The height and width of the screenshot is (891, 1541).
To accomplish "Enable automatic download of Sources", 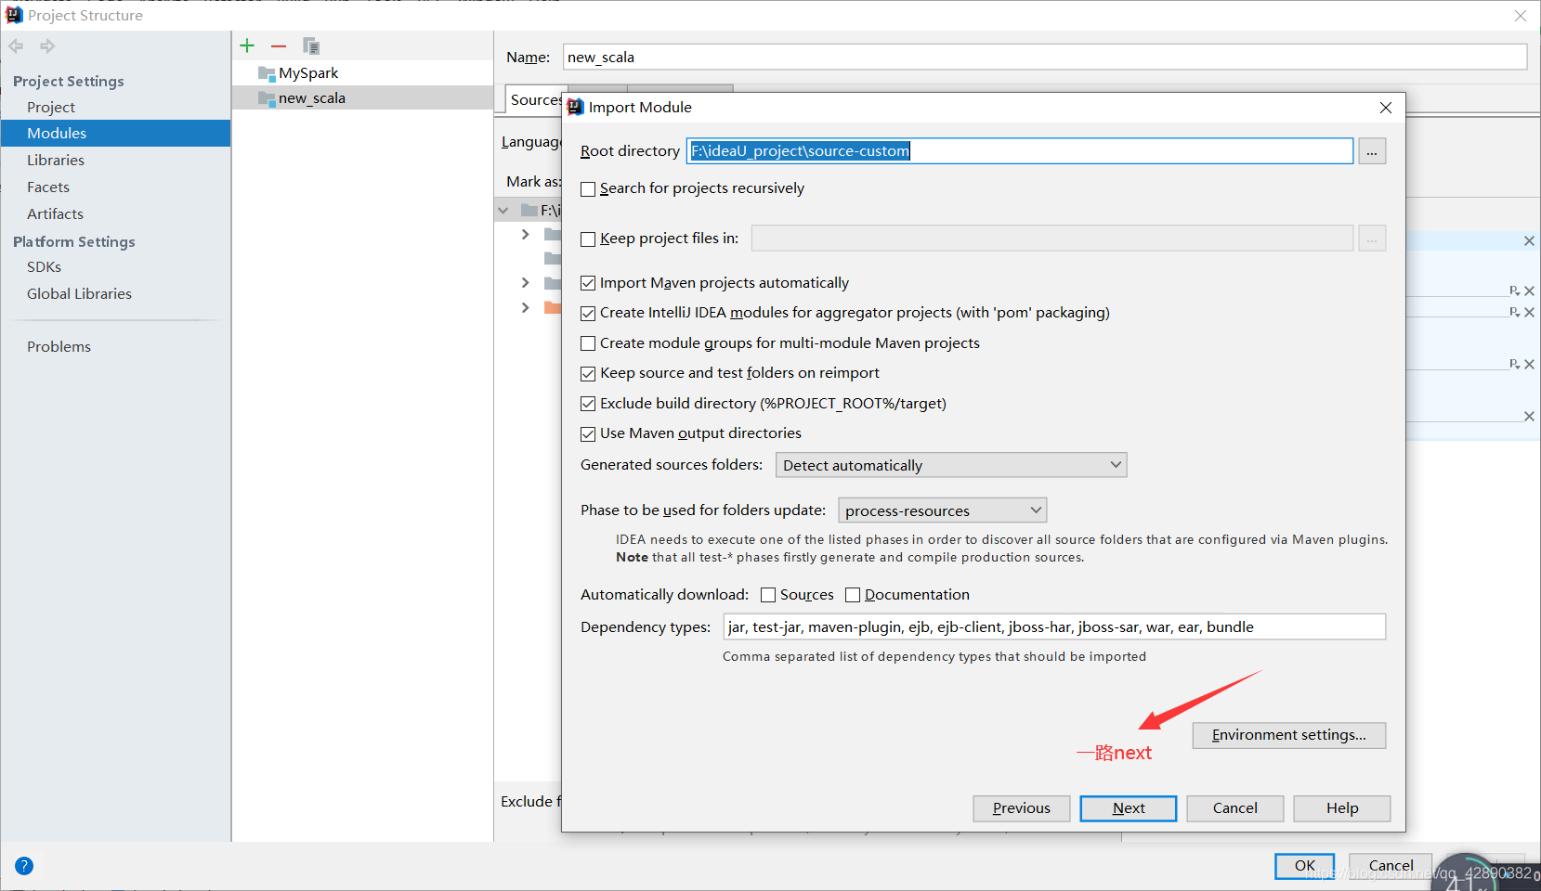I will 768,595.
